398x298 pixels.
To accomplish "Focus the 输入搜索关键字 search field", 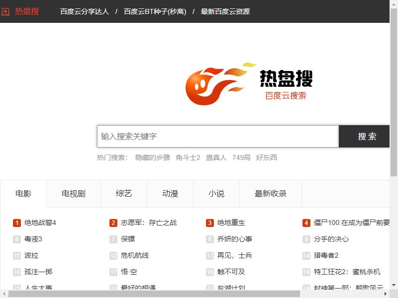I will tap(218, 136).
